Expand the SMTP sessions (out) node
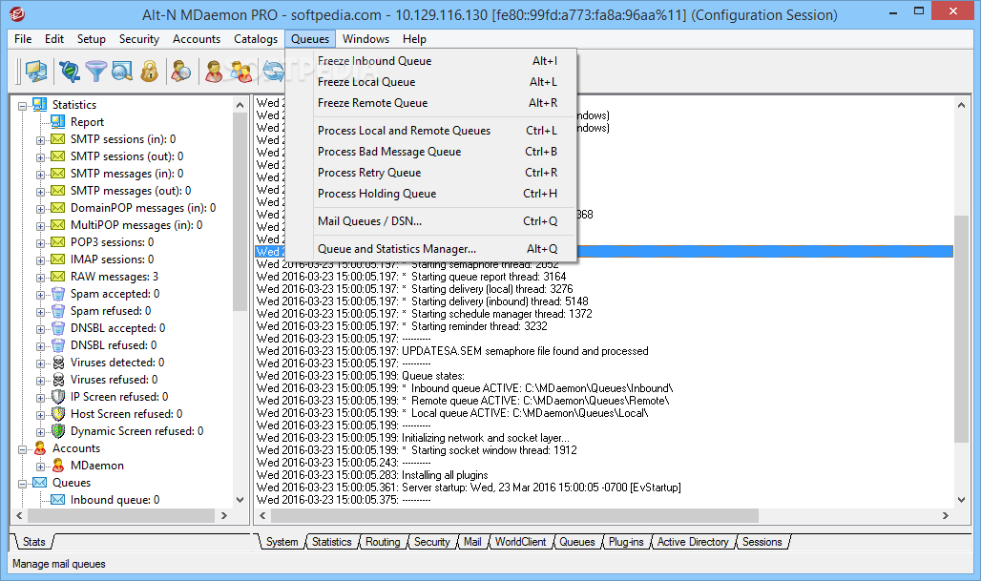Image resolution: width=981 pixels, height=581 pixels. coord(41,157)
